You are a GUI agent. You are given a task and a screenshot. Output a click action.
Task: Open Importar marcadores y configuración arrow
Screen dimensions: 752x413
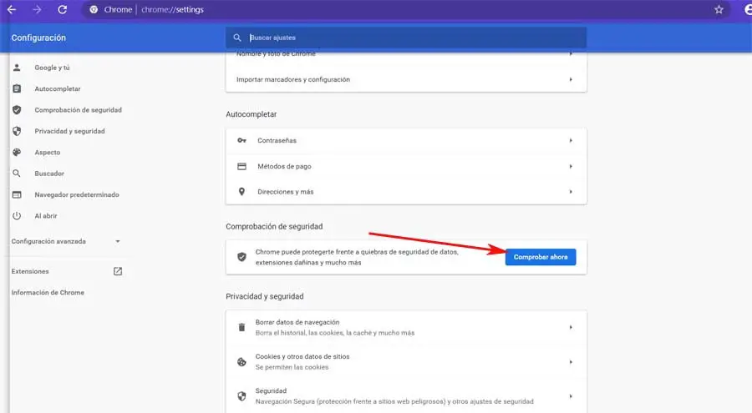[571, 79]
